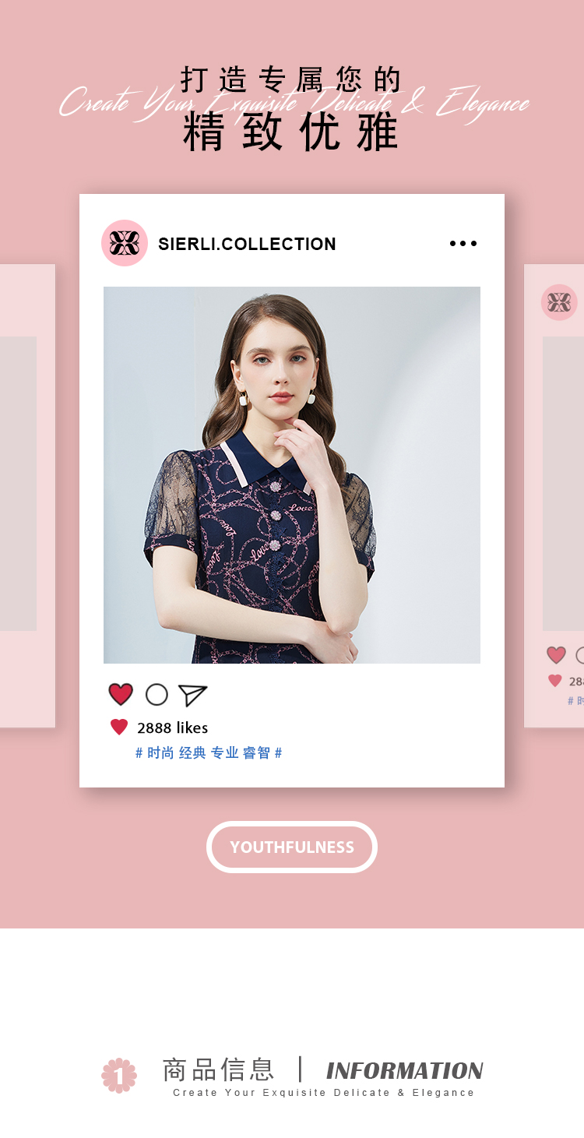Select the pink flower badge numbered 1
The width and height of the screenshot is (584, 1138).
point(119,1076)
